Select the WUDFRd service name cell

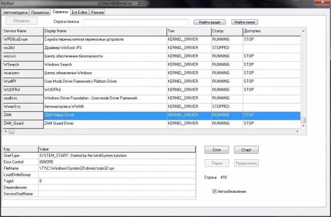23,90
